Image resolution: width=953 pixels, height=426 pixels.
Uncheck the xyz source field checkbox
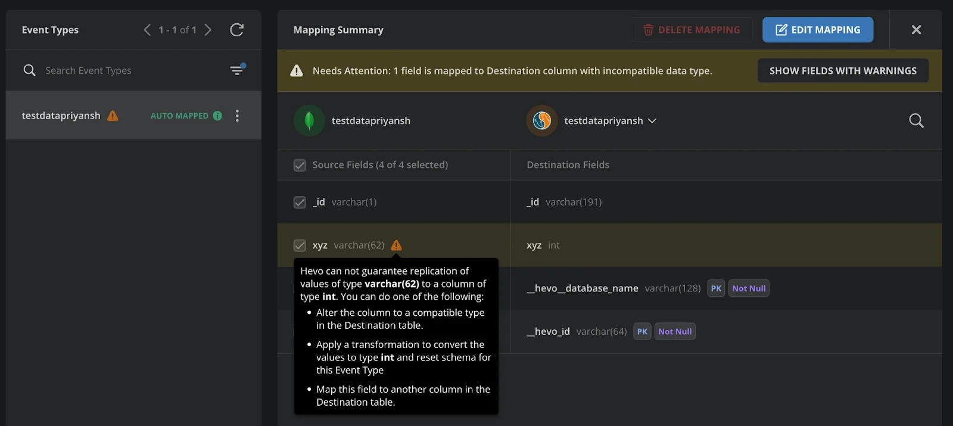pos(300,245)
